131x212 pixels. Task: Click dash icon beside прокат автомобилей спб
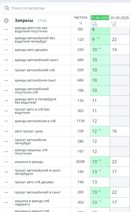(6, 70)
